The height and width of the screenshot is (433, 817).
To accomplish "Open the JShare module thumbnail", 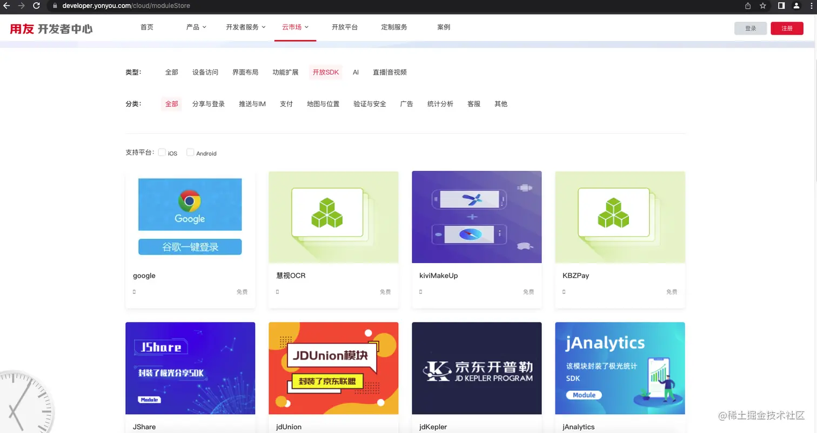I will click(x=190, y=368).
